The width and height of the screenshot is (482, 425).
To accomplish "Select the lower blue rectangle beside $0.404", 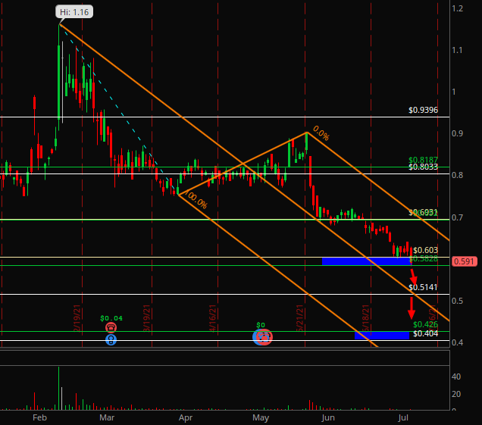I will coord(382,336).
